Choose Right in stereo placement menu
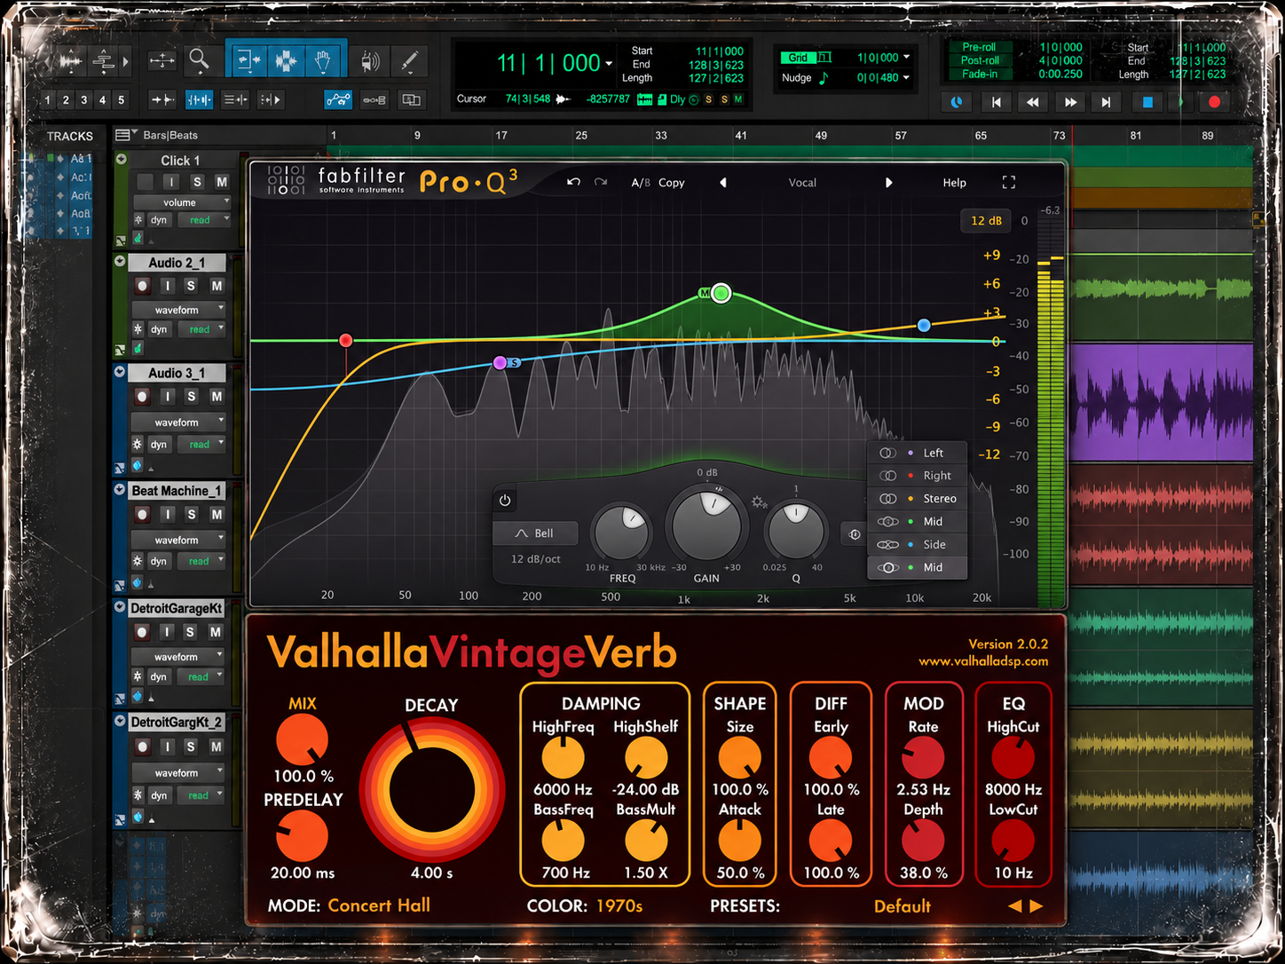Viewport: 1285px width, 964px height. pyautogui.click(x=917, y=476)
